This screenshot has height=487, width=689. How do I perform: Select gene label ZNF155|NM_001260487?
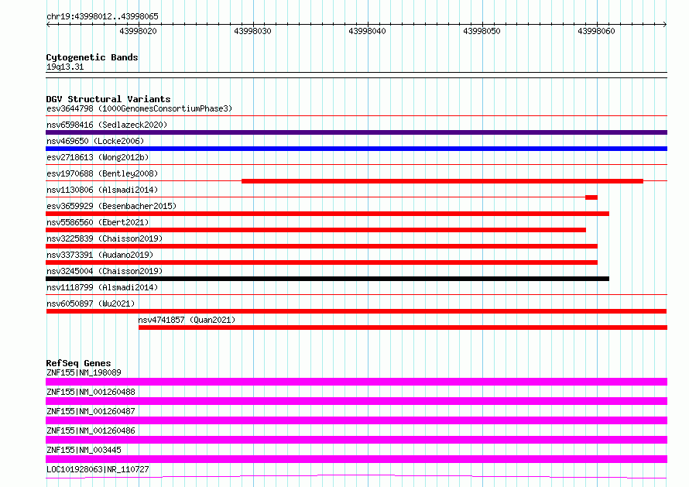[91, 411]
